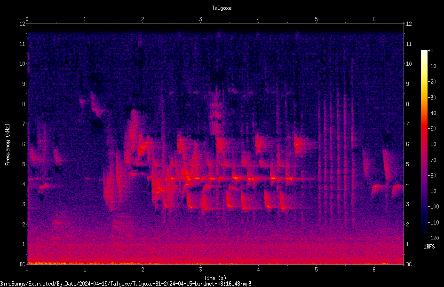This screenshot has height=287, width=444.
Task: Click the -120 dark end of color bar
Action: [x=424, y=237]
